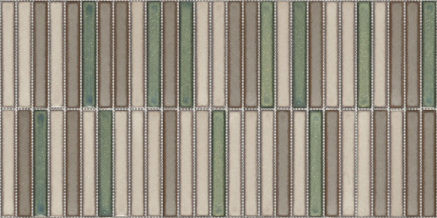This screenshot has width=437, height=218.
Task: Click brown tile between two green top-row tiles
Action: (170, 54)
